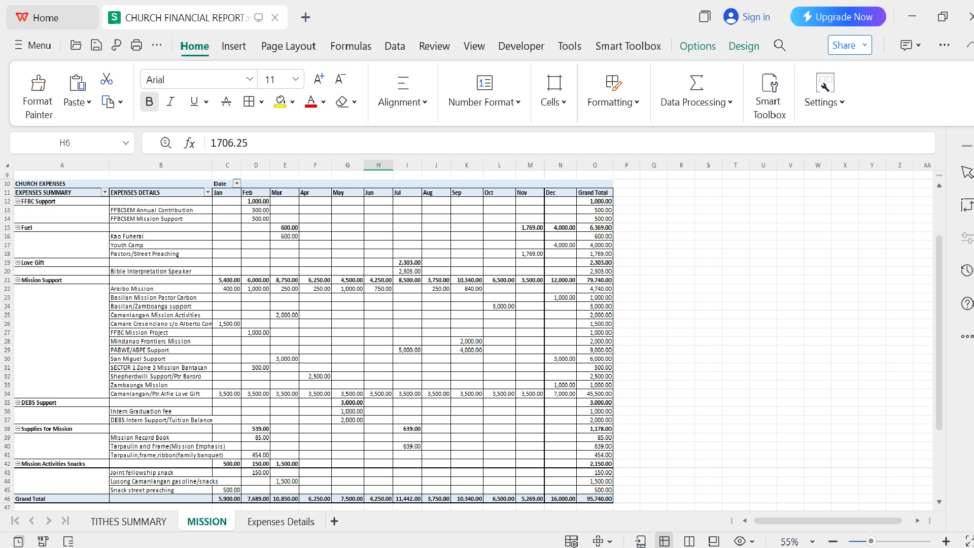Switch to TITHES SUMMARY sheet tab
The image size is (974, 548).
point(128,522)
